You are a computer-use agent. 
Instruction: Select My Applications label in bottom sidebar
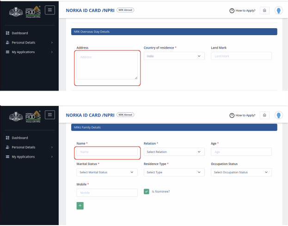[23, 157]
